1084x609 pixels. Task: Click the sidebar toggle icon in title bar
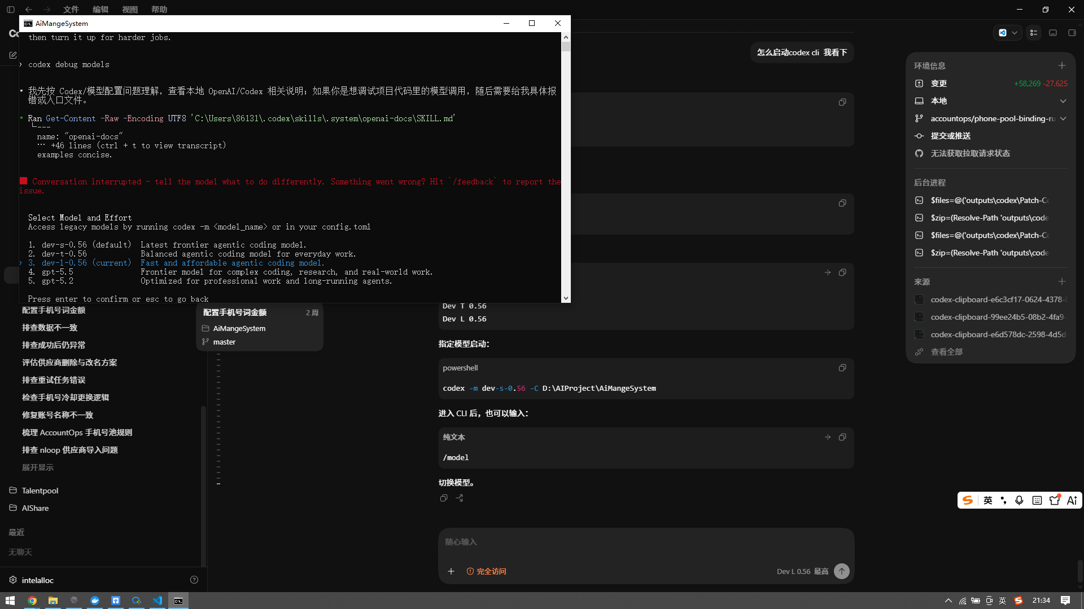(11, 10)
